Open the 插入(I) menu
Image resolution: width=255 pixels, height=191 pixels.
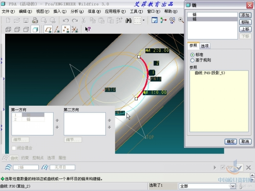pyautogui.click(x=60, y=11)
